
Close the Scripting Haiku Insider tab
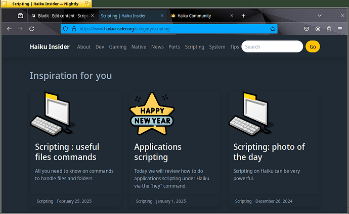tap(162, 16)
